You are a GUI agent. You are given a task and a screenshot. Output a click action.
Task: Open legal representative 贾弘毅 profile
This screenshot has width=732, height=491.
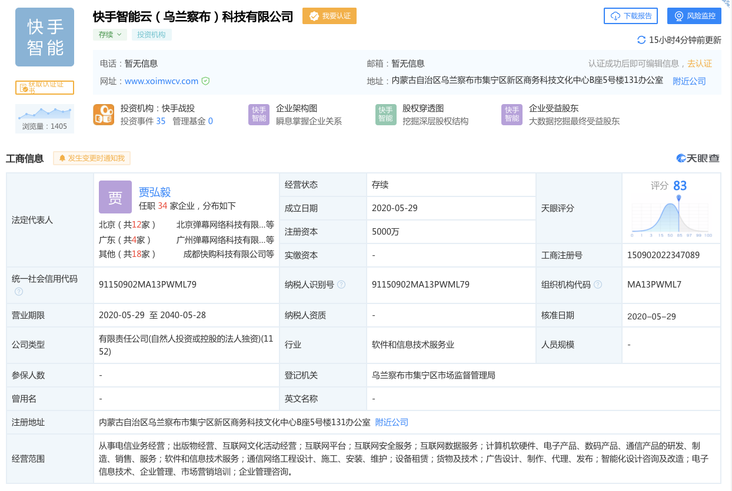(155, 192)
